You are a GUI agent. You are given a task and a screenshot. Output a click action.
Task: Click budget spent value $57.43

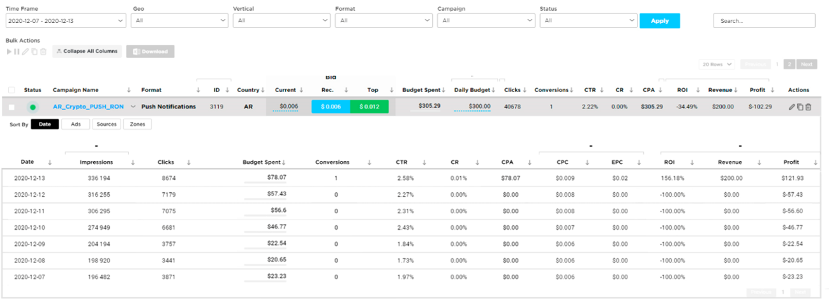[276, 193]
